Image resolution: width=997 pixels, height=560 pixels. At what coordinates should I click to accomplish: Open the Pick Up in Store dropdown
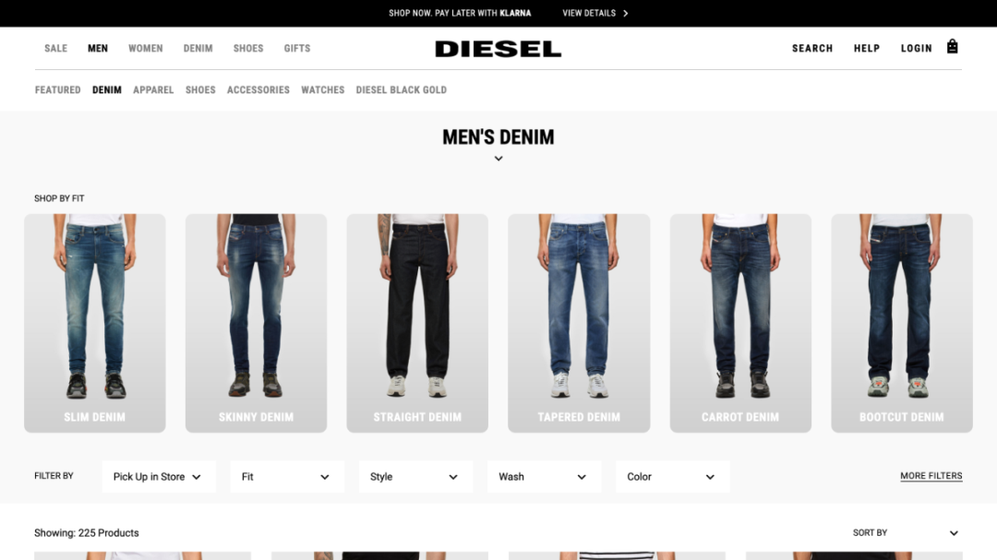(x=159, y=477)
